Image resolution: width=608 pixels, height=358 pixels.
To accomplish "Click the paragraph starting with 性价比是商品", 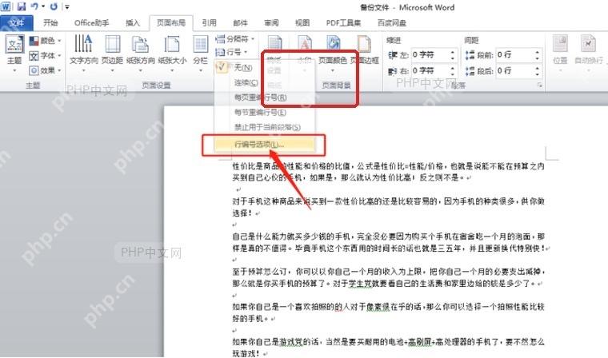I will click(389, 172).
